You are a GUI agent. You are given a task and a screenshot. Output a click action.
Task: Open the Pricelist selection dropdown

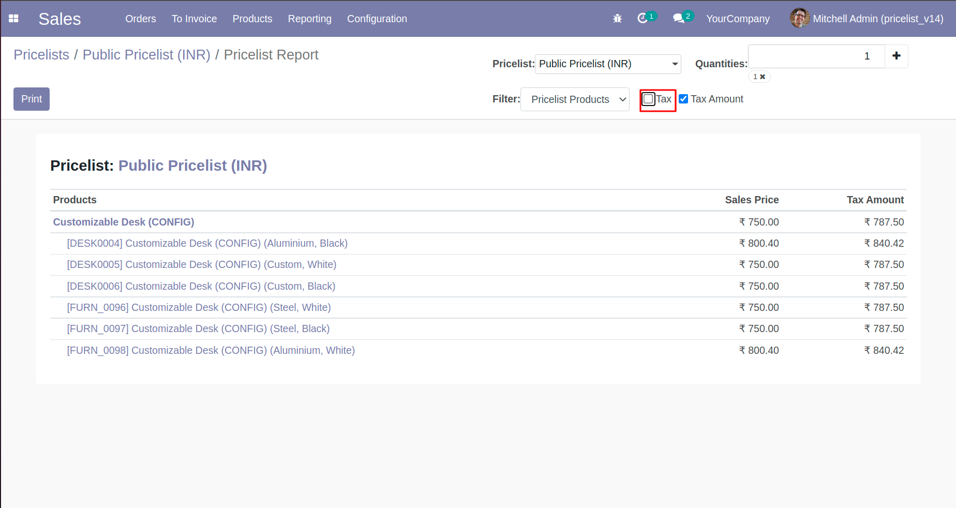[608, 64]
